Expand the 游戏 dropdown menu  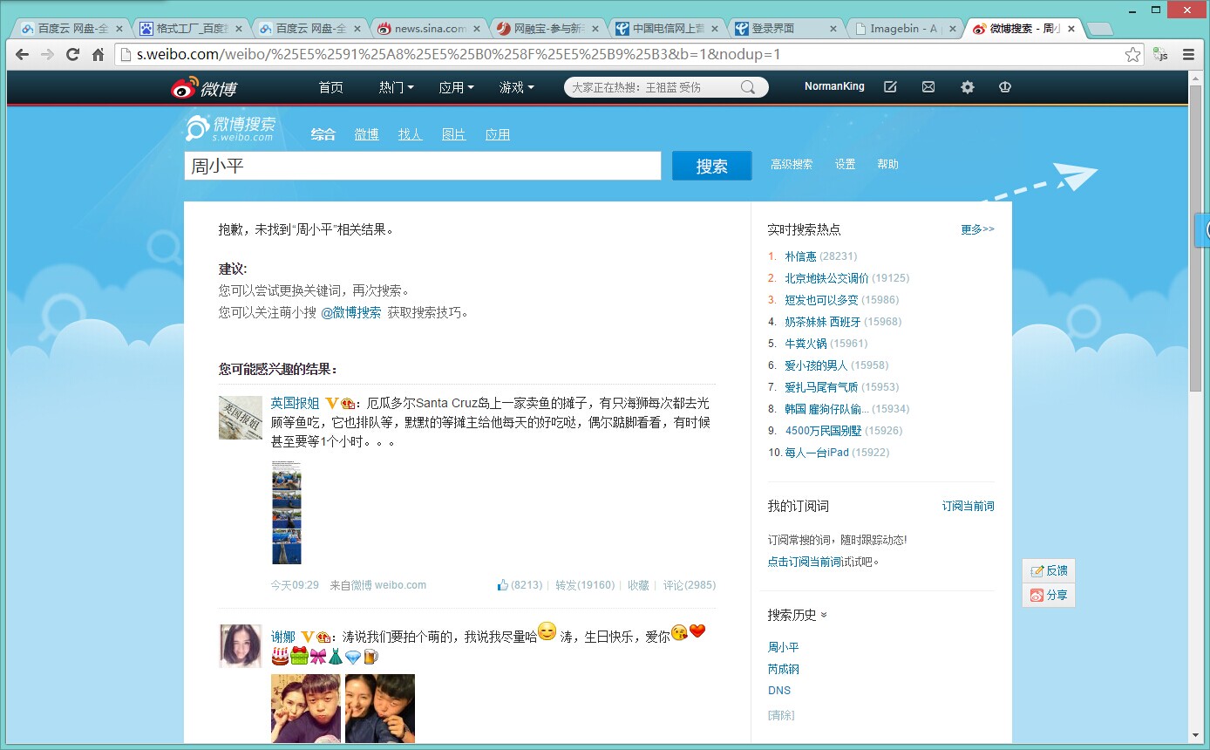(x=517, y=87)
